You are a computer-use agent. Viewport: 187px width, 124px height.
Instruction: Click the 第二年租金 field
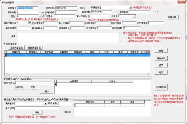[x=50, y=23]
